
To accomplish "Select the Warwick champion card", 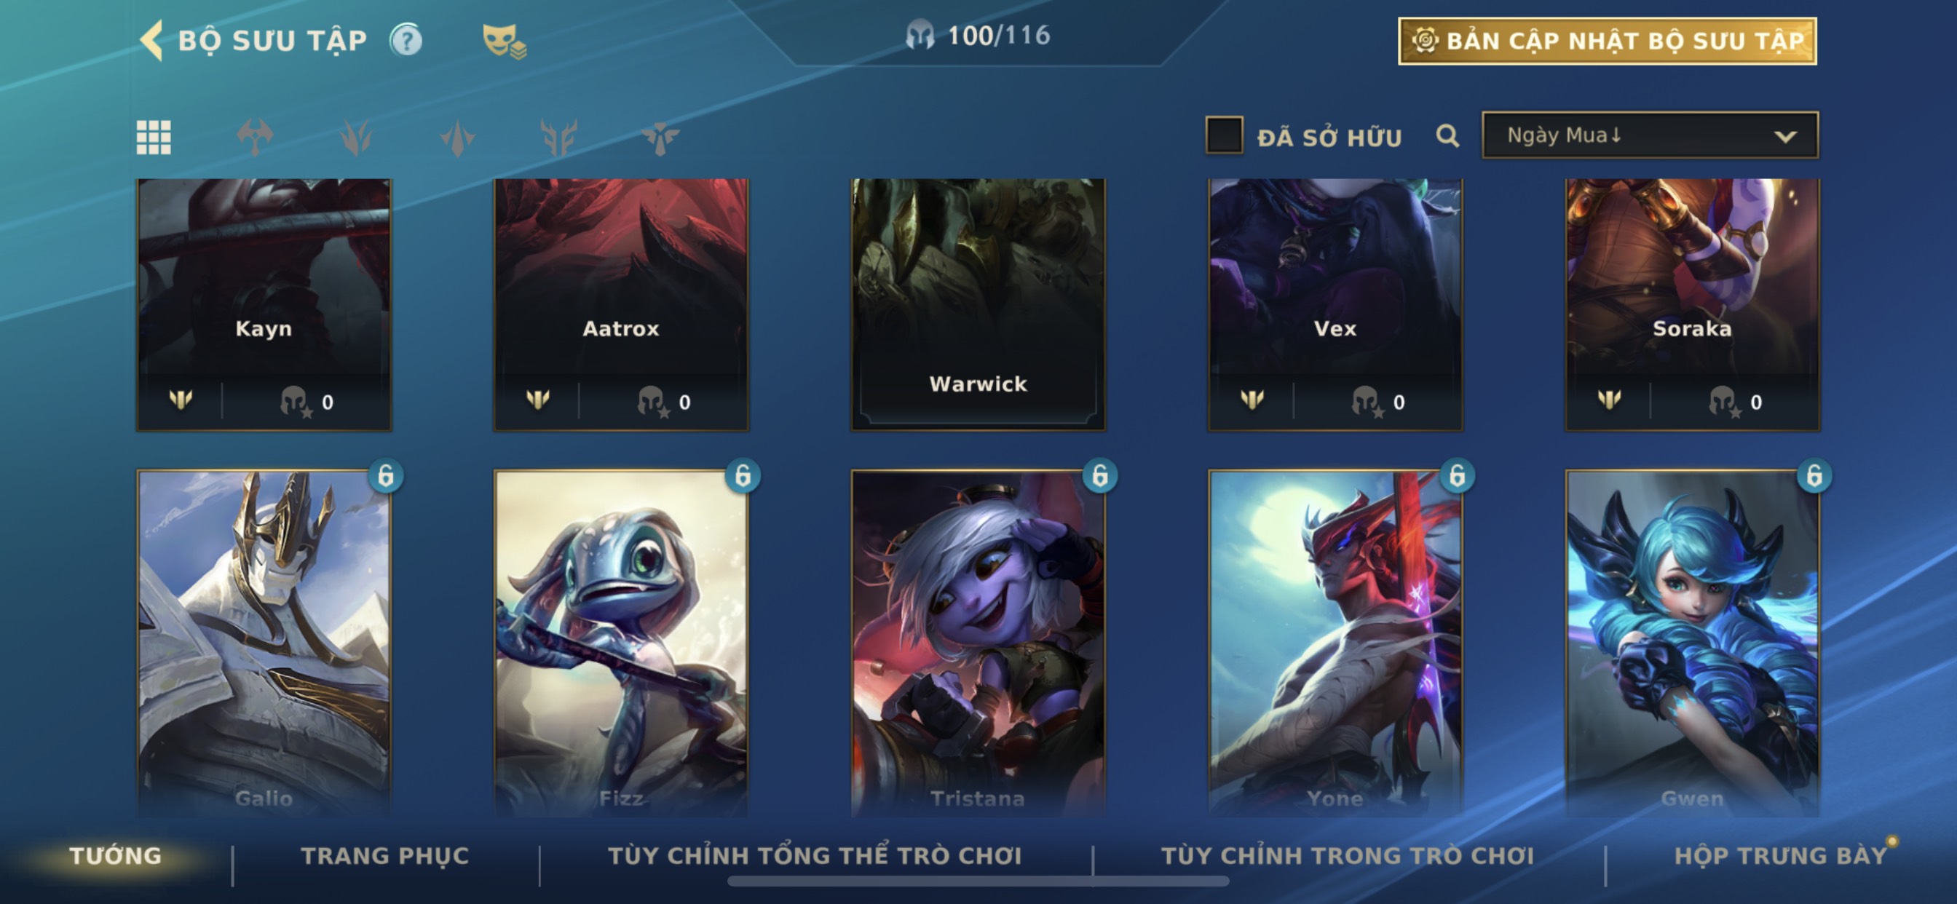I will click(x=978, y=305).
